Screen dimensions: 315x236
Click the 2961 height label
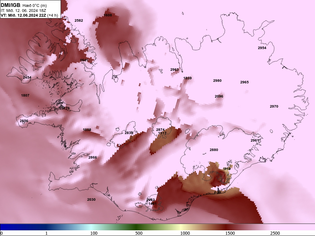(255, 140)
